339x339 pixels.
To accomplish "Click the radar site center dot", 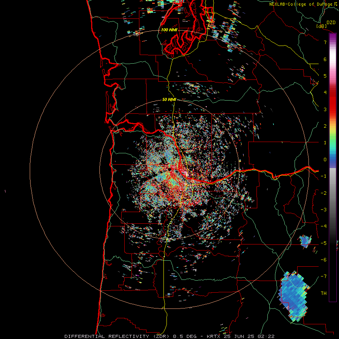I will click(169, 169).
